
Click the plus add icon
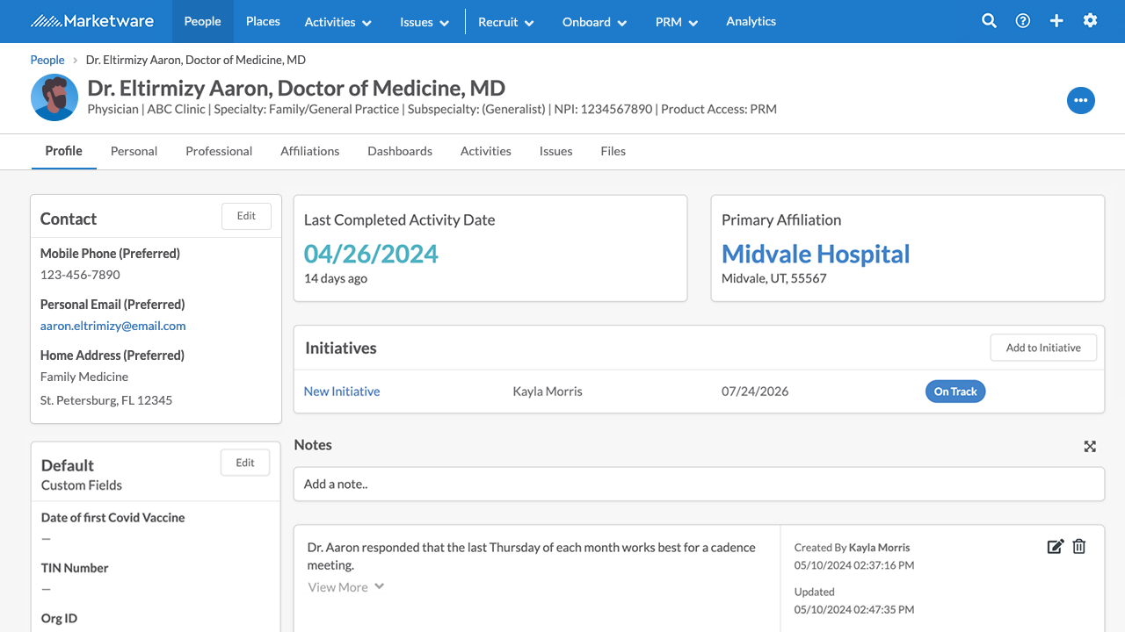click(x=1056, y=21)
